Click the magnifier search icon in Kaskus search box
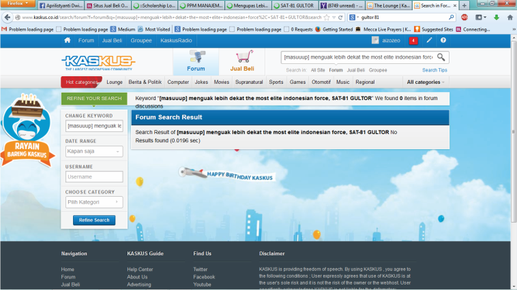517x290 pixels. tap(441, 57)
